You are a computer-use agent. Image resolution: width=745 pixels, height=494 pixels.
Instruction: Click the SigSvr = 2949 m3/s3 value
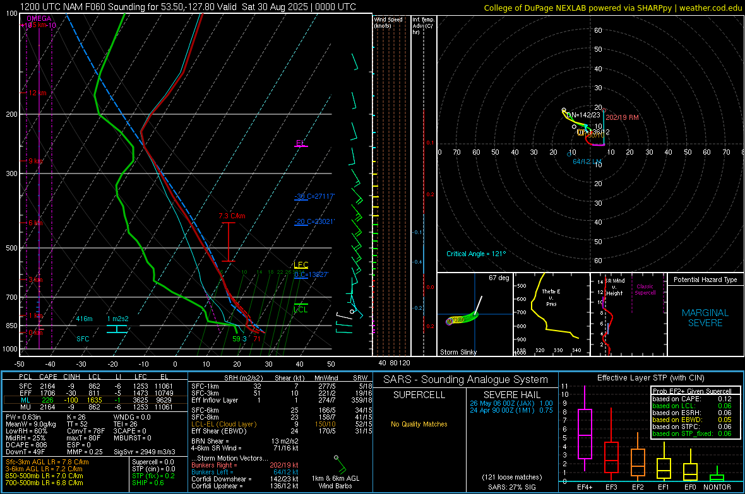point(145,452)
